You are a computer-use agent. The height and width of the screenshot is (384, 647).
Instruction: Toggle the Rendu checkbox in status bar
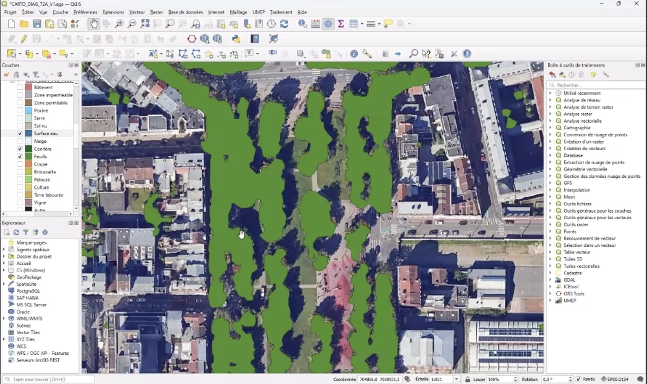(x=578, y=379)
